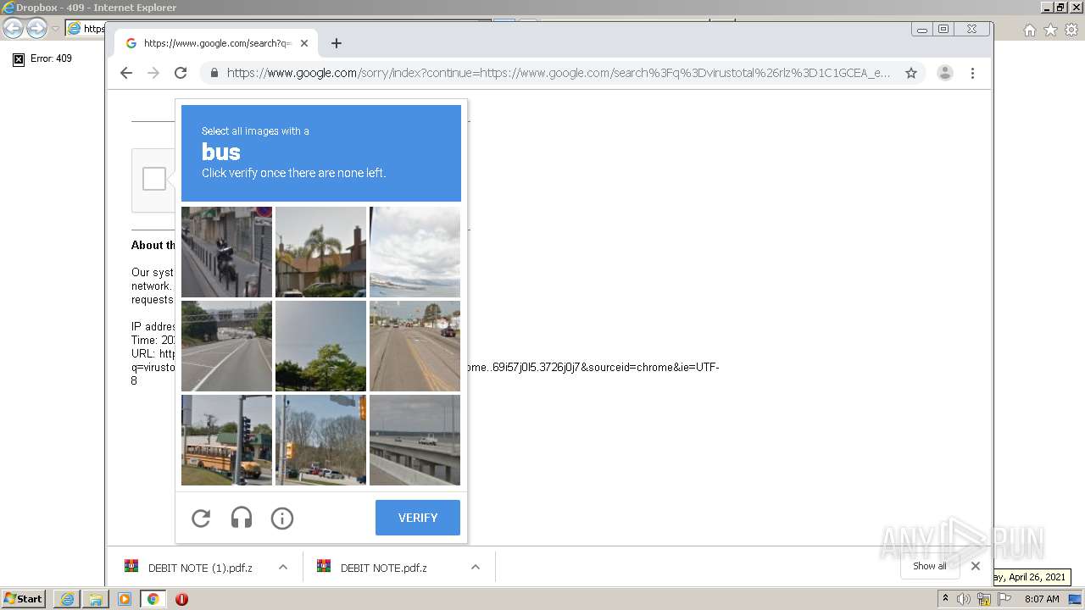Open the captcha help info icon
This screenshot has width=1085, height=610.
(282, 518)
